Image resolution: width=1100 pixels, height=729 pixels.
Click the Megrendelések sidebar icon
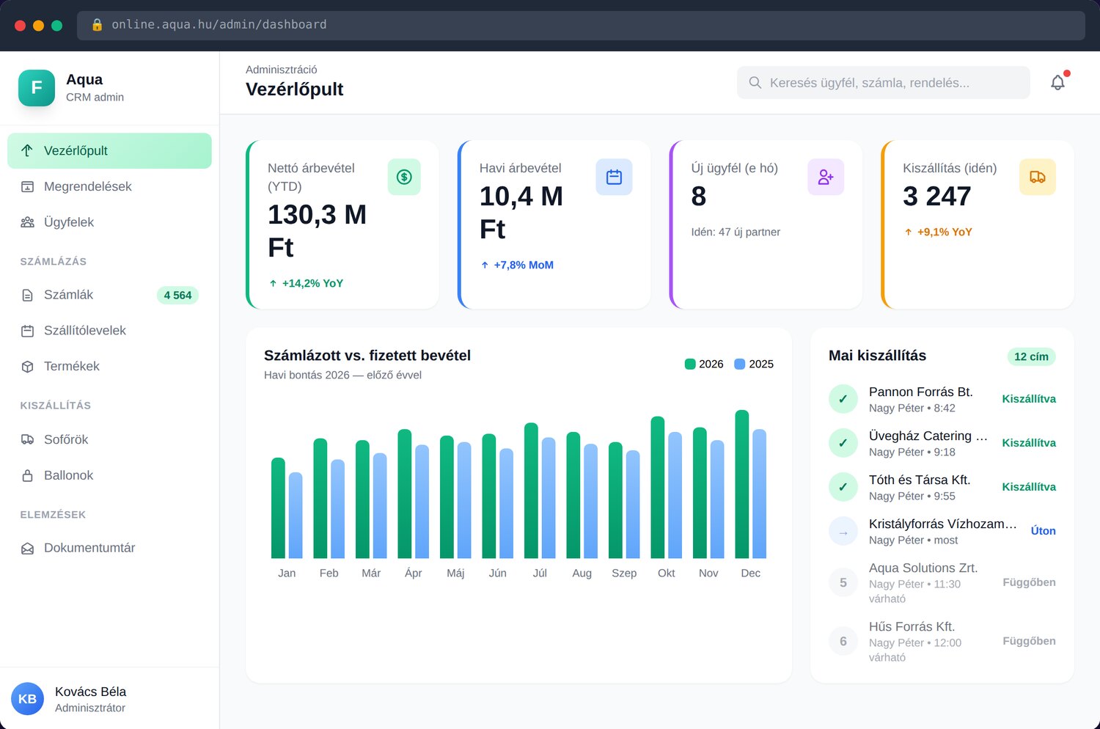27,186
